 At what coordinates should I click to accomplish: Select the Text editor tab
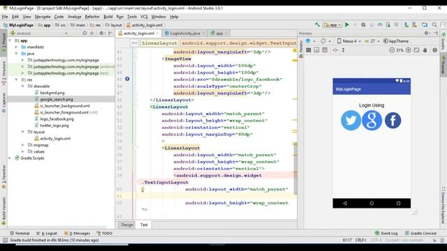click(144, 225)
